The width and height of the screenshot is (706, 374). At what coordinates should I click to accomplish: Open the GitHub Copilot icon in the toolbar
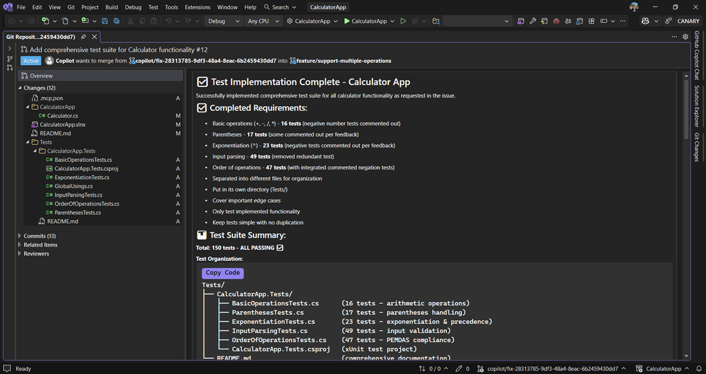click(646, 21)
